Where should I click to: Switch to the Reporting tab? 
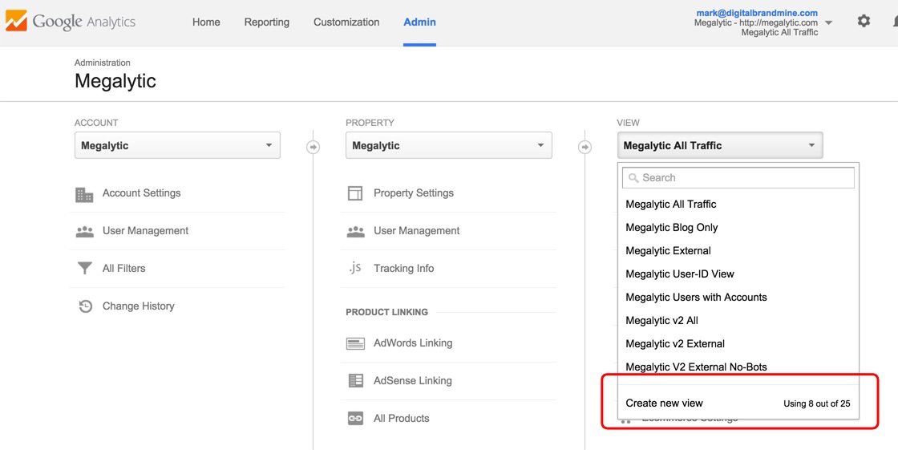pos(267,22)
